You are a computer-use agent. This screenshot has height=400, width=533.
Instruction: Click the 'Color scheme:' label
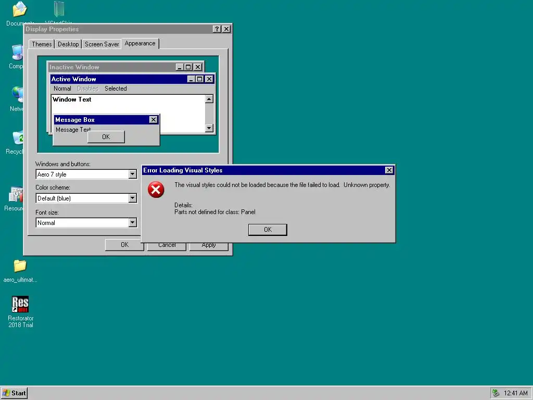coord(53,187)
